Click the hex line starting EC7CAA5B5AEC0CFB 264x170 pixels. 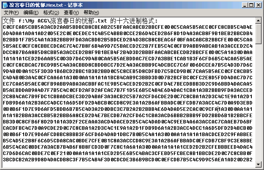(x=128, y=84)
